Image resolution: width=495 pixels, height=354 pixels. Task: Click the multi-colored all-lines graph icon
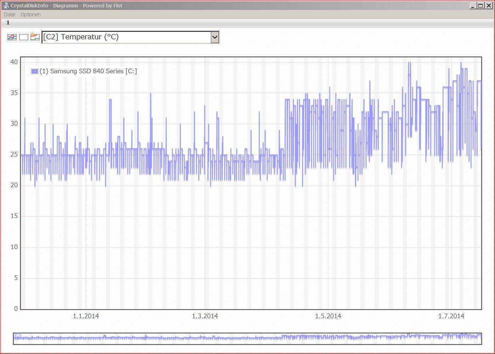coord(12,37)
